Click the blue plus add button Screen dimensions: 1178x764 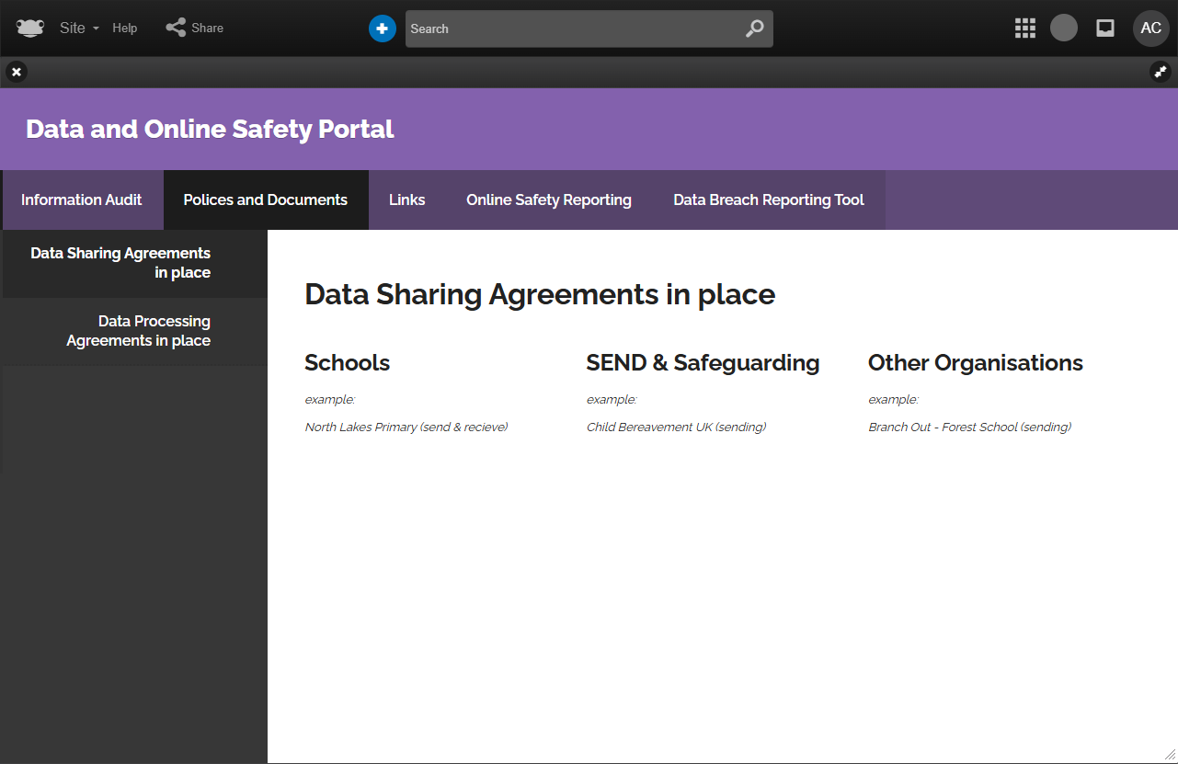point(383,29)
